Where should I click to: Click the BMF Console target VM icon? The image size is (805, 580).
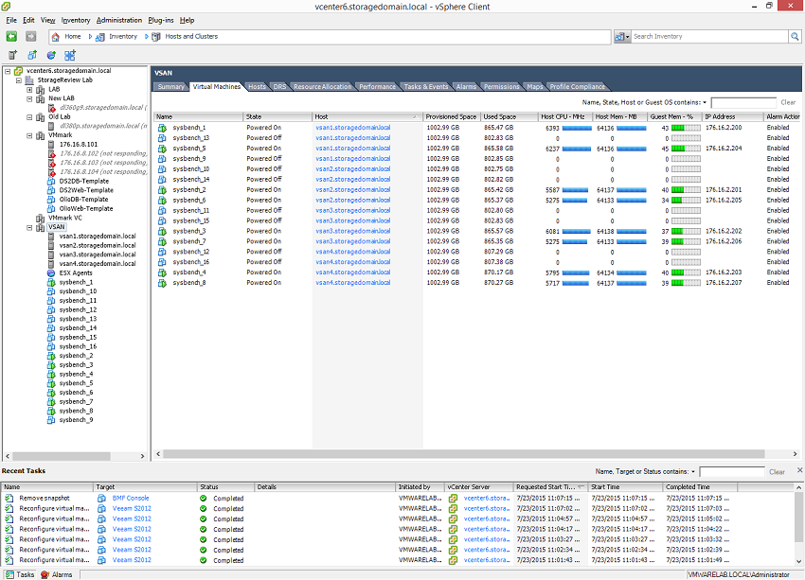(101, 498)
